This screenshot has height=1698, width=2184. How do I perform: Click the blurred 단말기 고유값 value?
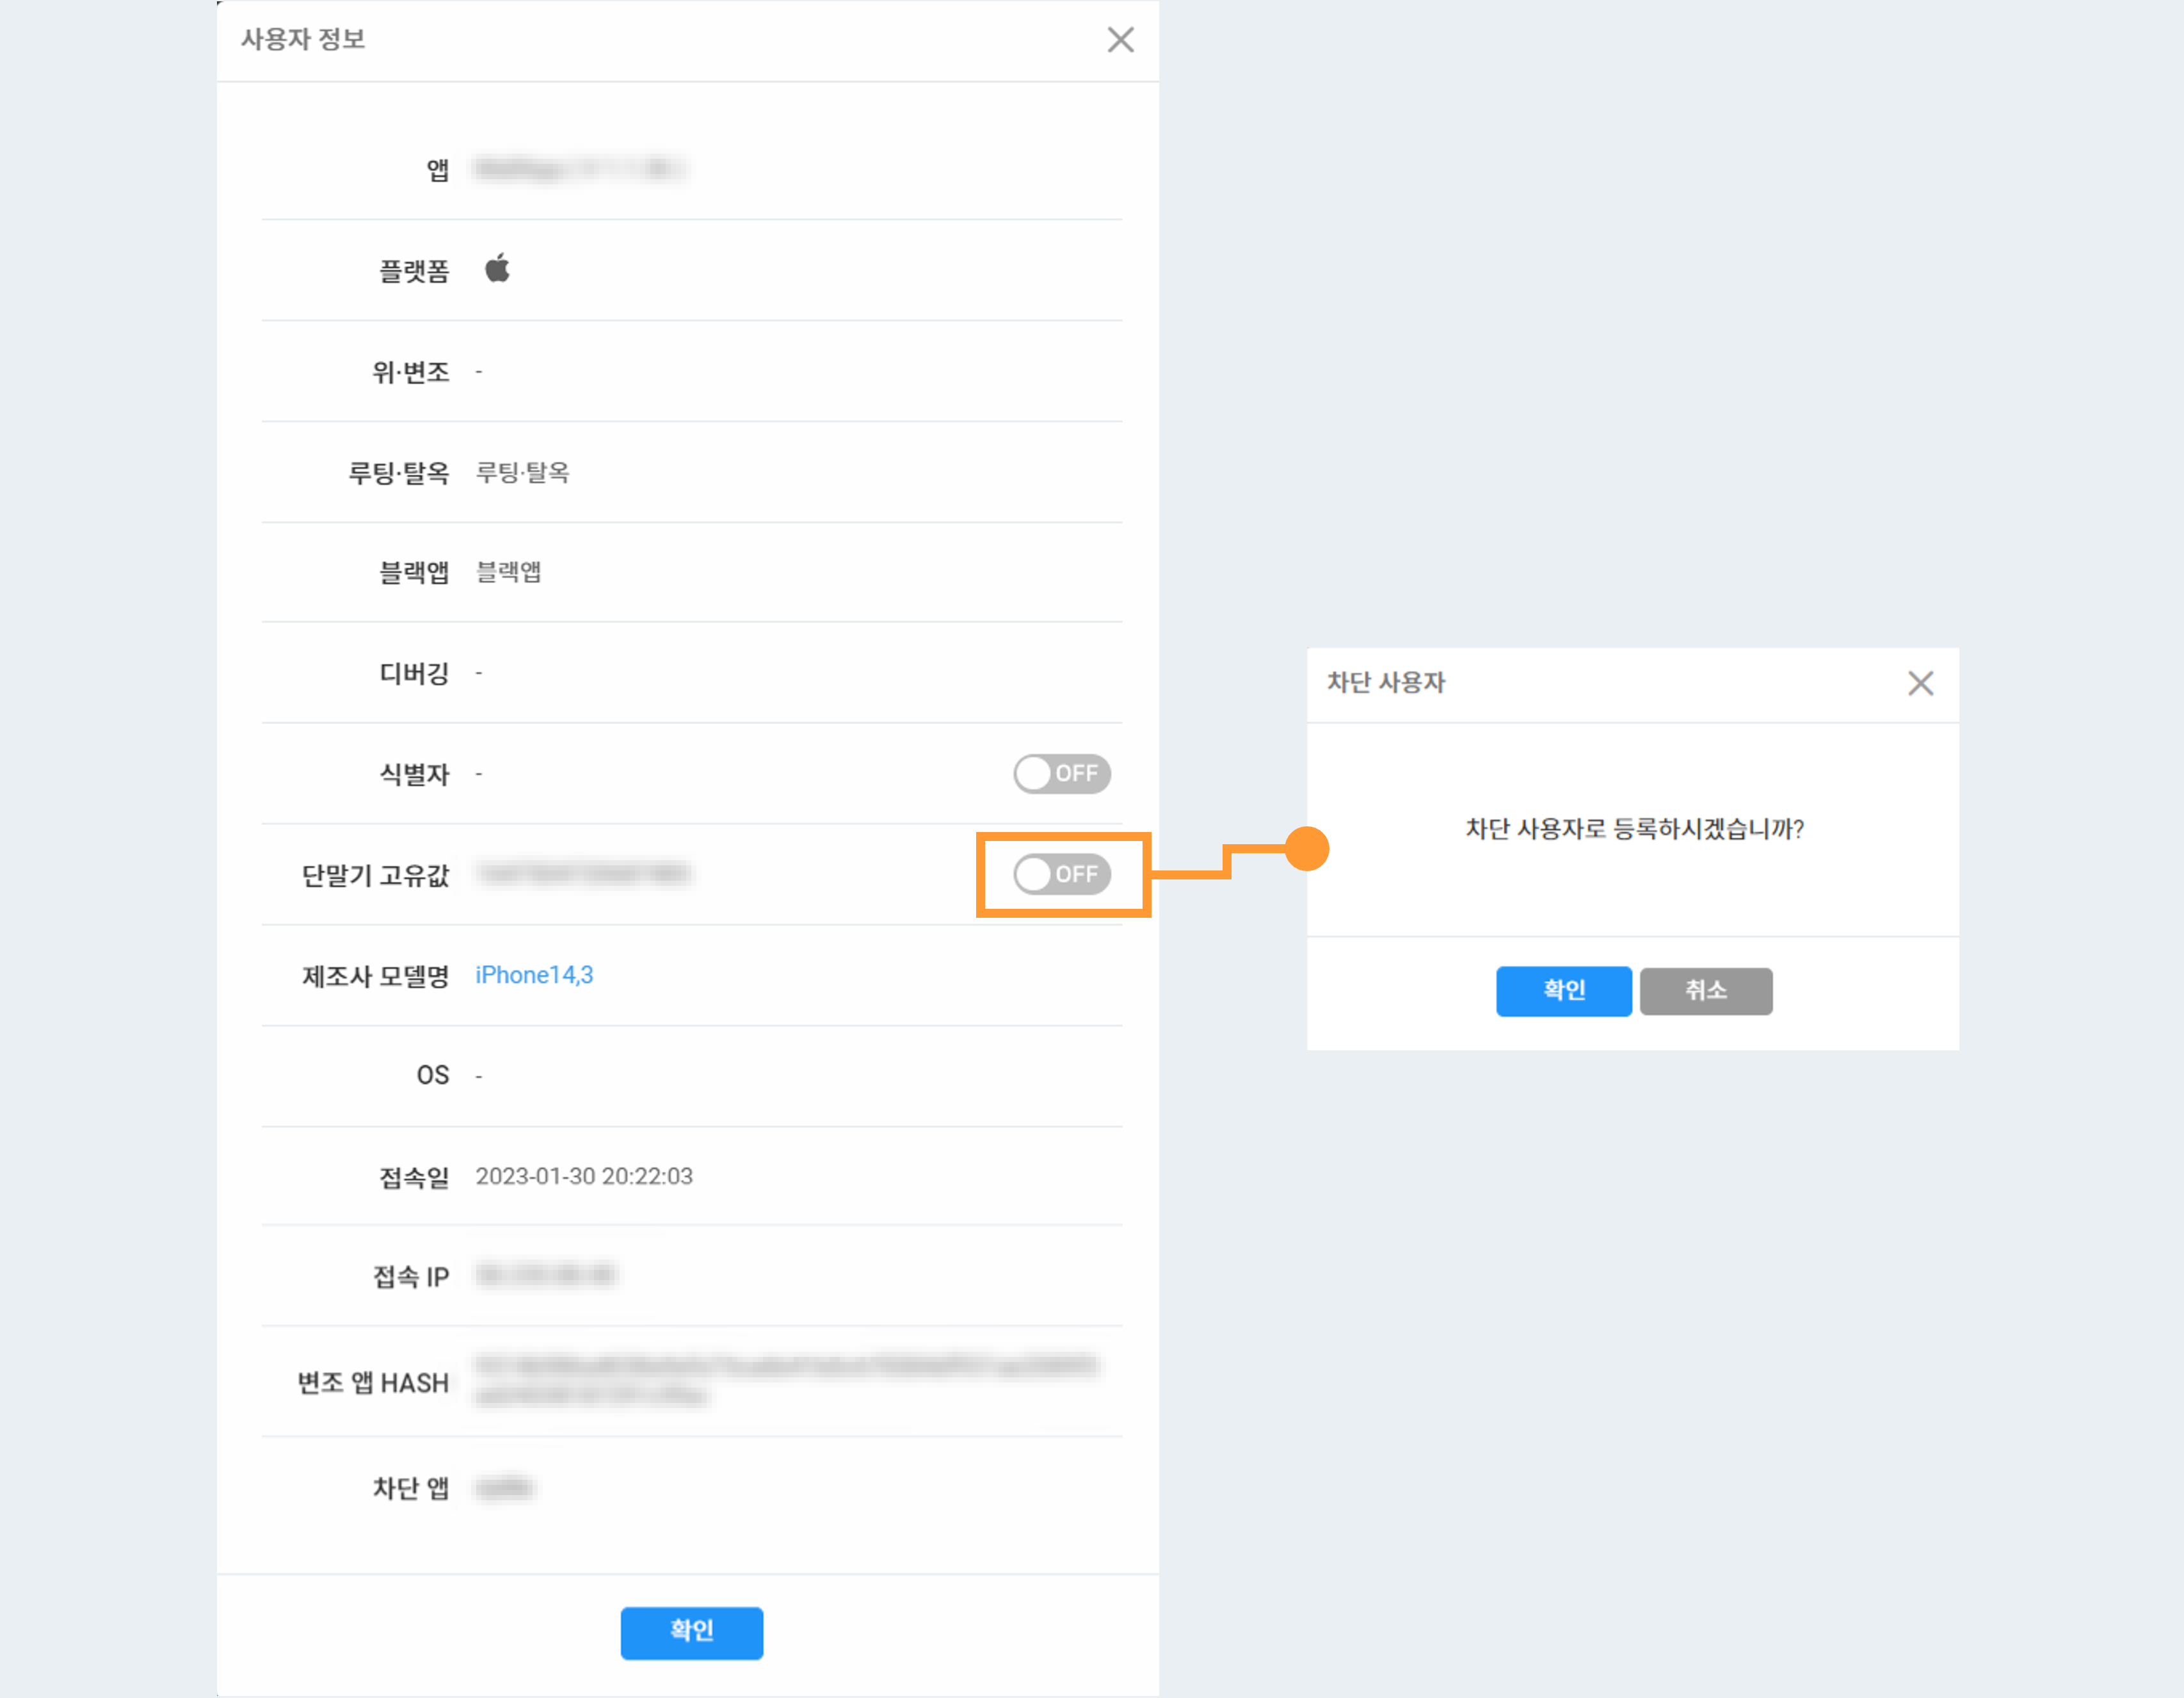(x=584, y=874)
